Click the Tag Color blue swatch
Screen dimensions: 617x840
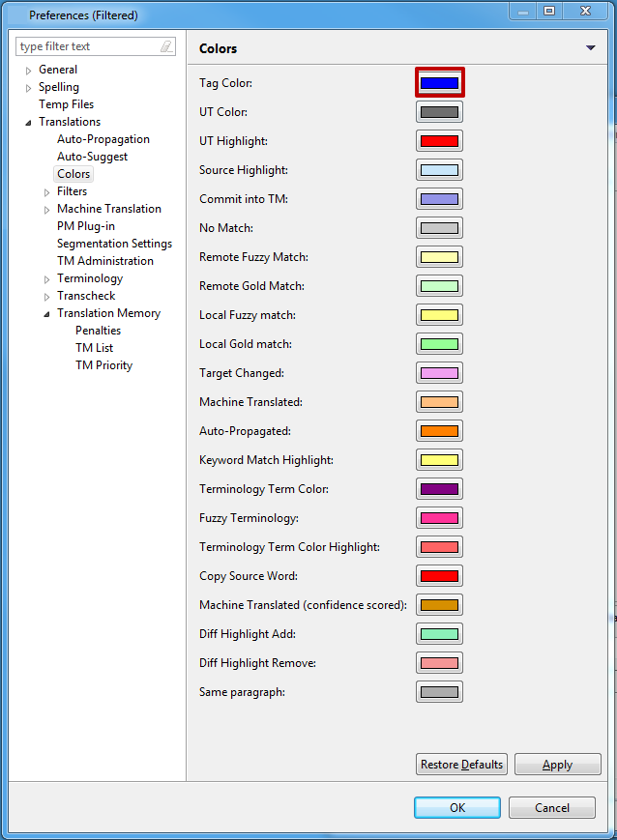(x=439, y=83)
